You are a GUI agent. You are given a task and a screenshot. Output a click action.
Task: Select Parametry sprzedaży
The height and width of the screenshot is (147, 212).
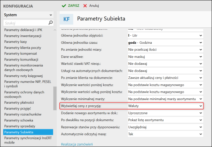[20, 126]
